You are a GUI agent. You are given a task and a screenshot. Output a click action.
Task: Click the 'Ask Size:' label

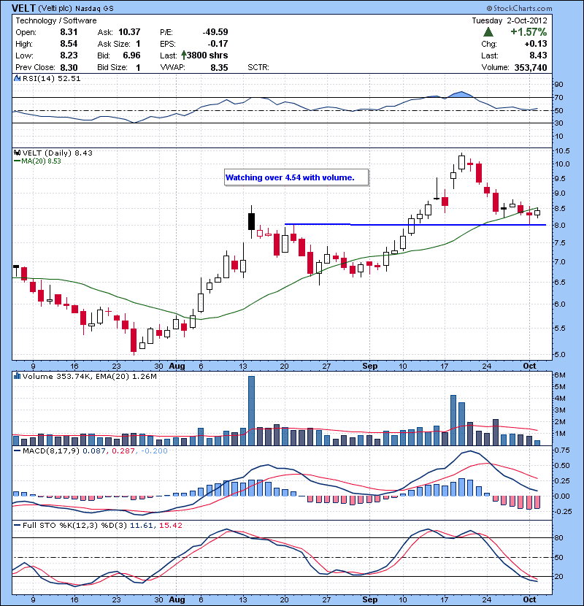tap(114, 44)
